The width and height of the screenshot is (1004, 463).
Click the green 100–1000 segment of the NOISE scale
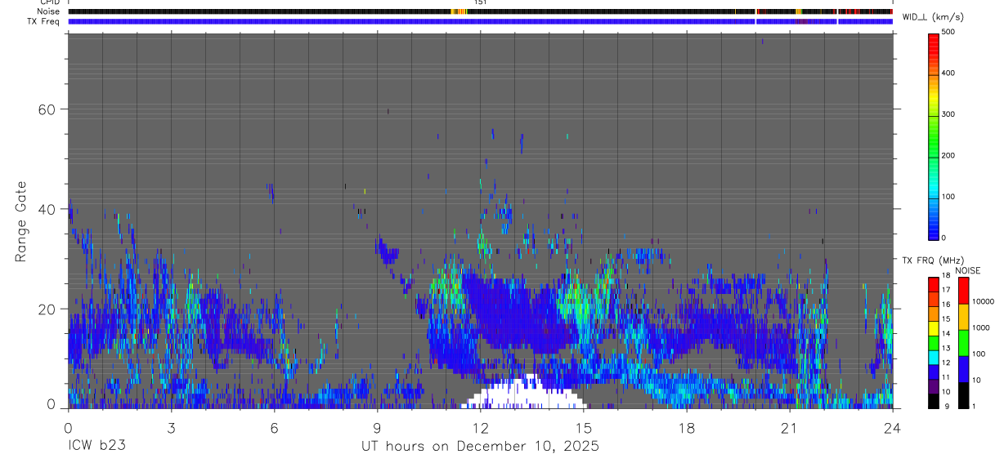pos(963,341)
